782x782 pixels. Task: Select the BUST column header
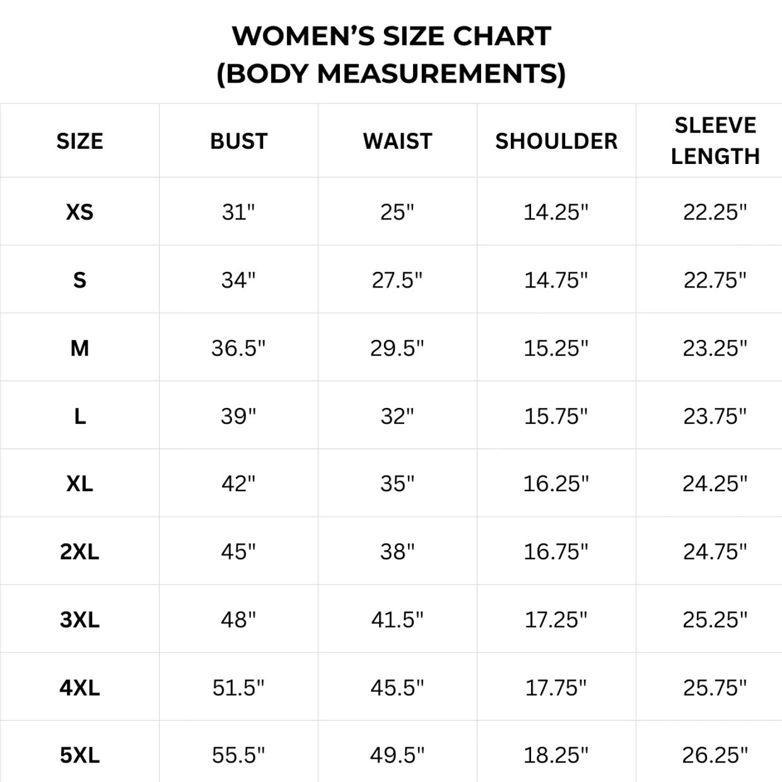(x=238, y=141)
